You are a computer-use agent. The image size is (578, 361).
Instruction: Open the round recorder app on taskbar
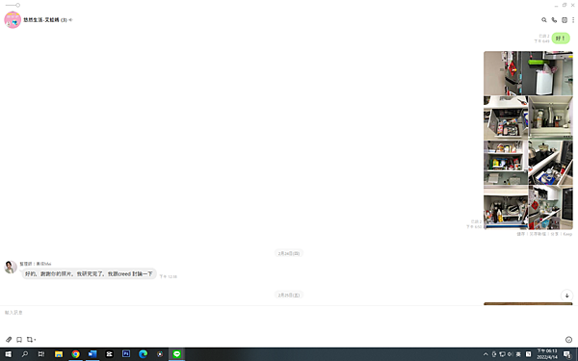(160, 354)
